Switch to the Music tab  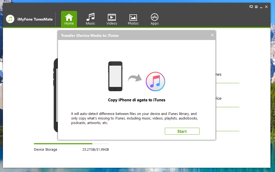90,19
